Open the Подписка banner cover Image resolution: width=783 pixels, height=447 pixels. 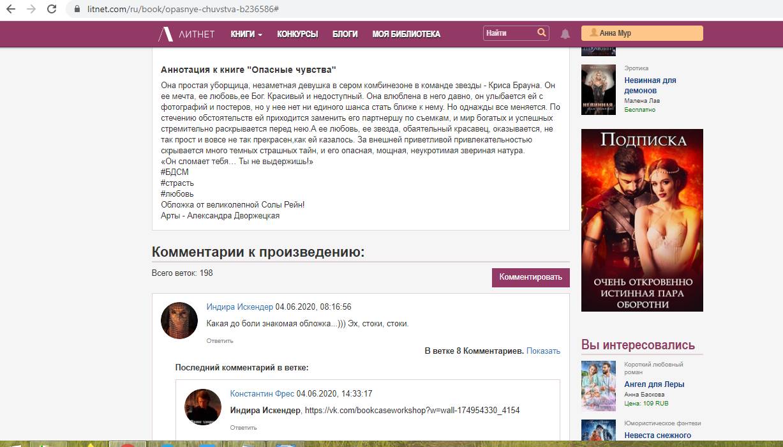point(642,220)
